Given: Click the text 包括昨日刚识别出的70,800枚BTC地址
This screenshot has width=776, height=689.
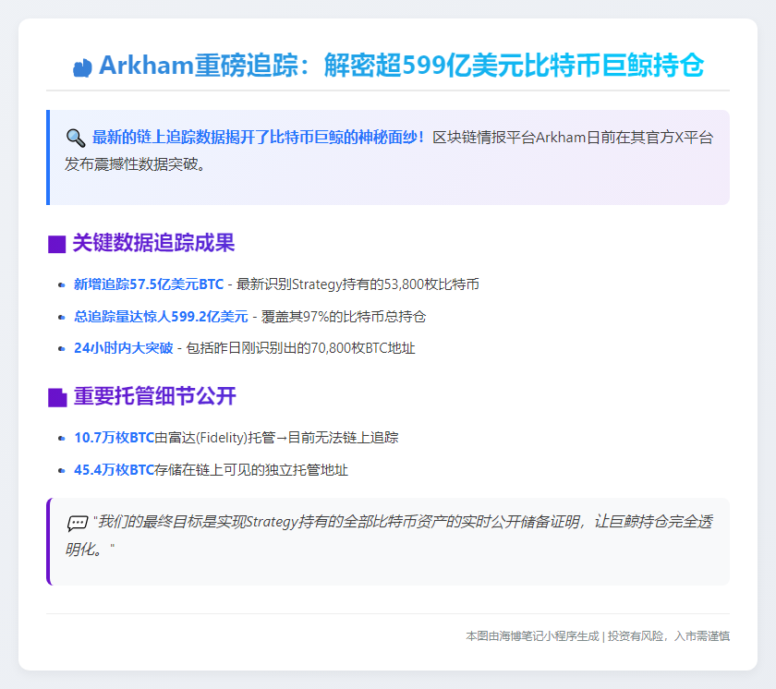Looking at the screenshot, I should click(300, 348).
